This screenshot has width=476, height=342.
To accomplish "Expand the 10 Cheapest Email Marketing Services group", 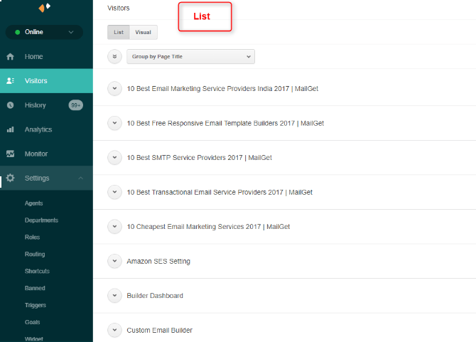I will tap(114, 227).
